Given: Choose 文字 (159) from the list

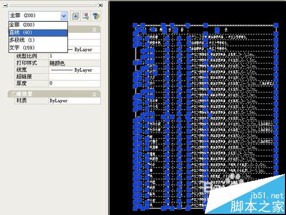Looking at the screenshot, I should coord(38,47).
